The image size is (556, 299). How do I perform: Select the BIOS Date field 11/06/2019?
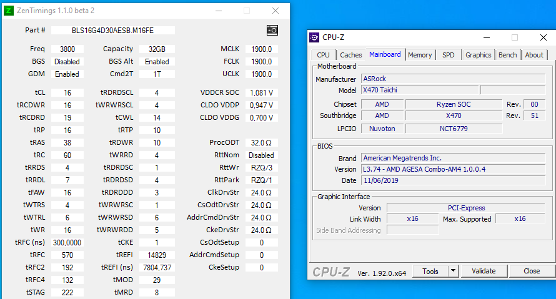pyautogui.click(x=453, y=180)
